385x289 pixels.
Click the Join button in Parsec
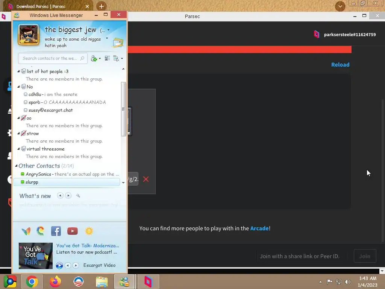click(365, 256)
